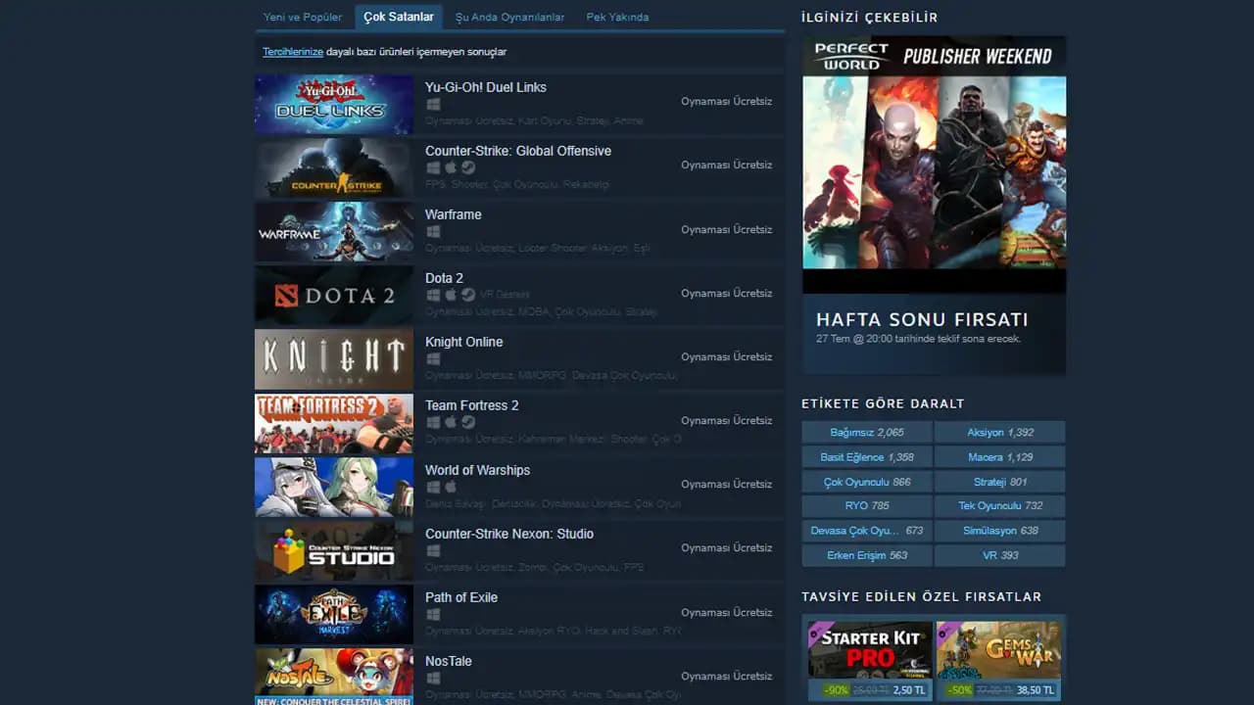
Task: Open the Tercihlerinize preferences link
Action: coord(292,52)
